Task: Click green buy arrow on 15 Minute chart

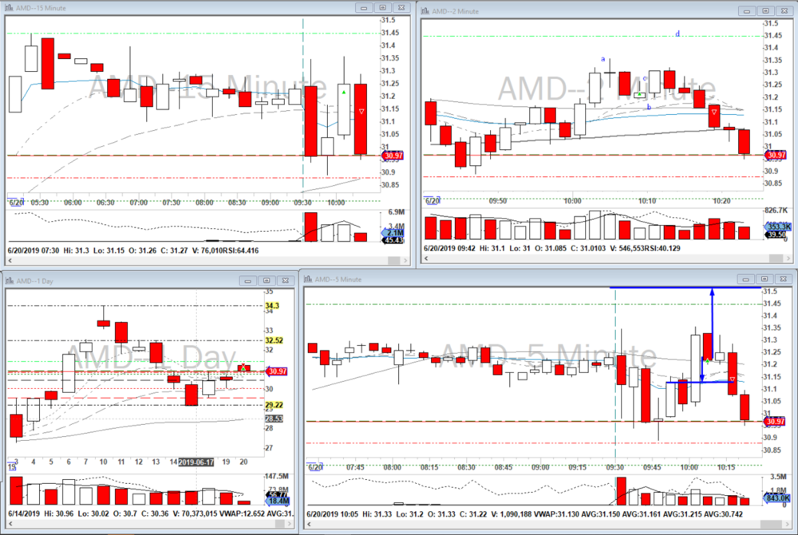Action: (x=344, y=92)
